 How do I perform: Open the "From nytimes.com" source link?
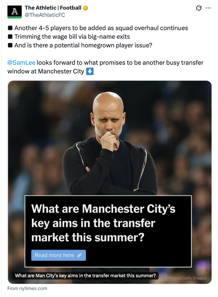pos(27,288)
